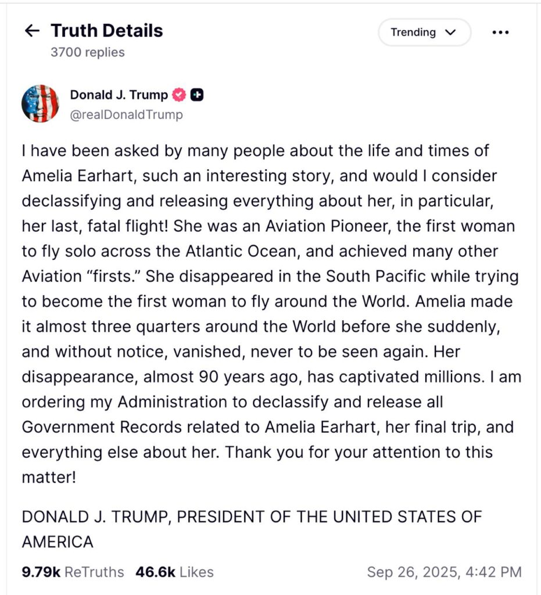Show the 46.6k Likes list

point(174,572)
